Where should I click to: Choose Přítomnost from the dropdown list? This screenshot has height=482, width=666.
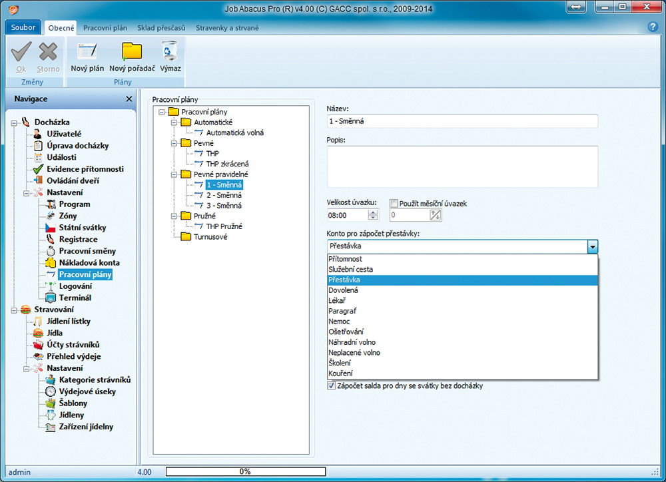click(463, 259)
